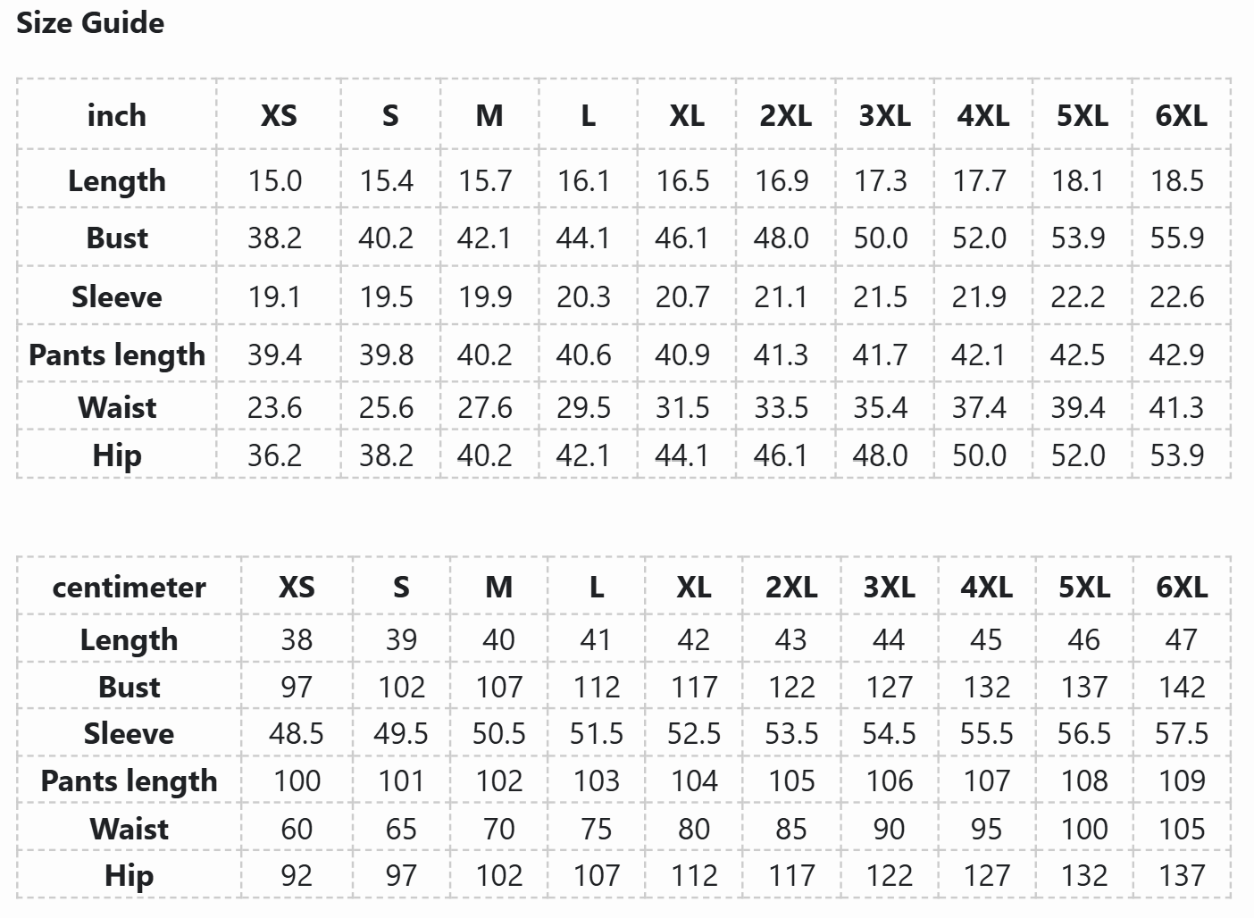This screenshot has width=1254, height=918.
Task: Click the Sleeve label in the centimeter table
Action: 129,733
